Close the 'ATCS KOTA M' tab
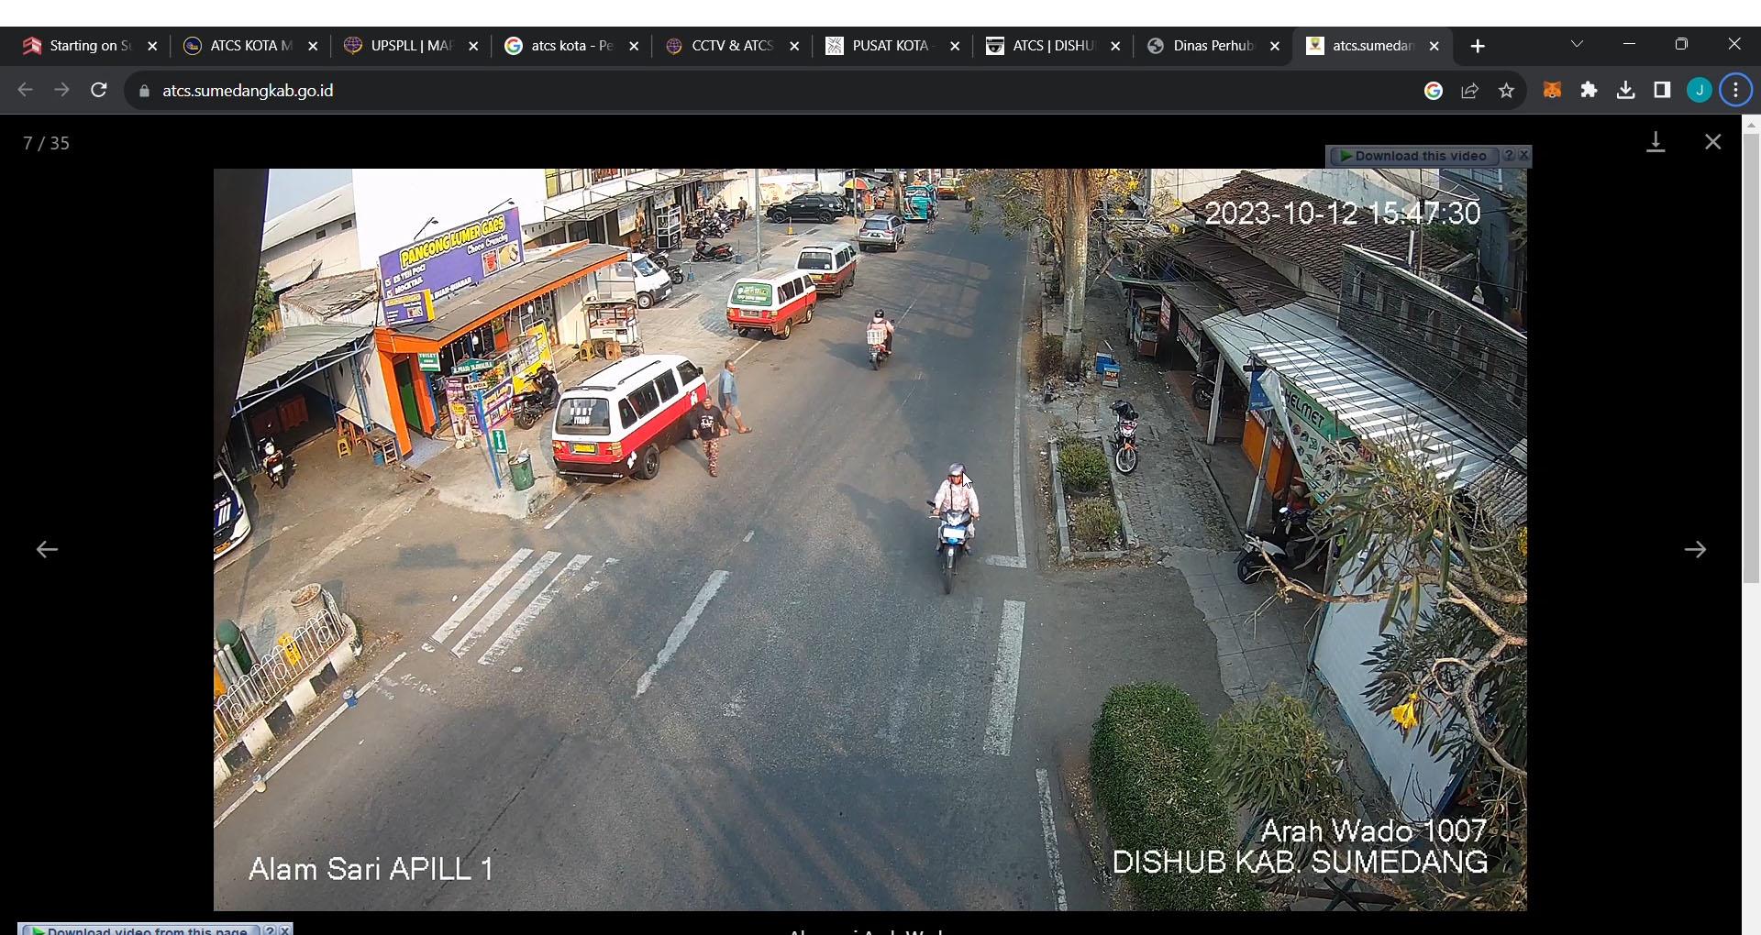1761x935 pixels. (313, 46)
